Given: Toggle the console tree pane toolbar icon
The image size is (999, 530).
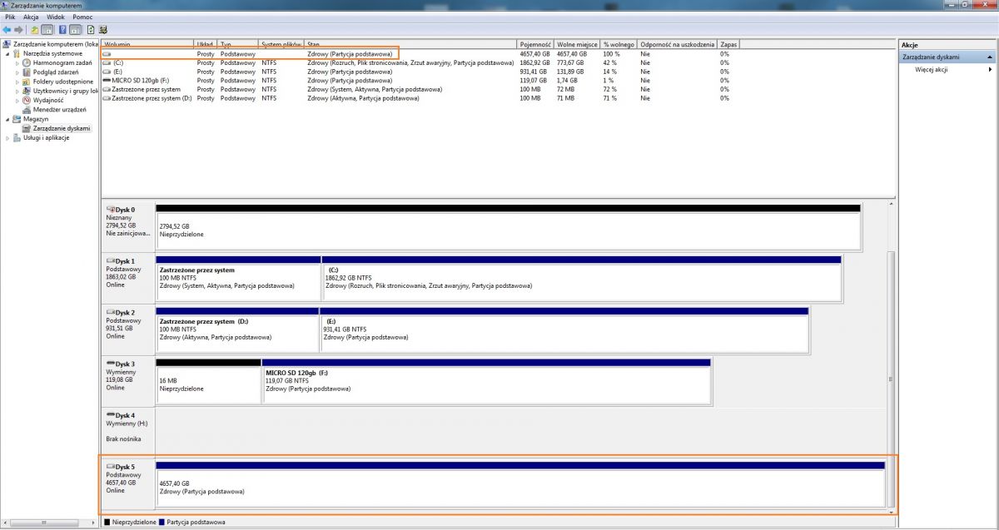Looking at the screenshot, I should coord(47,29).
